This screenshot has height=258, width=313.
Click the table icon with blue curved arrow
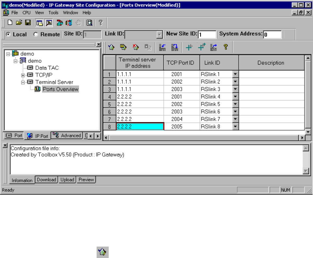tap(162, 47)
